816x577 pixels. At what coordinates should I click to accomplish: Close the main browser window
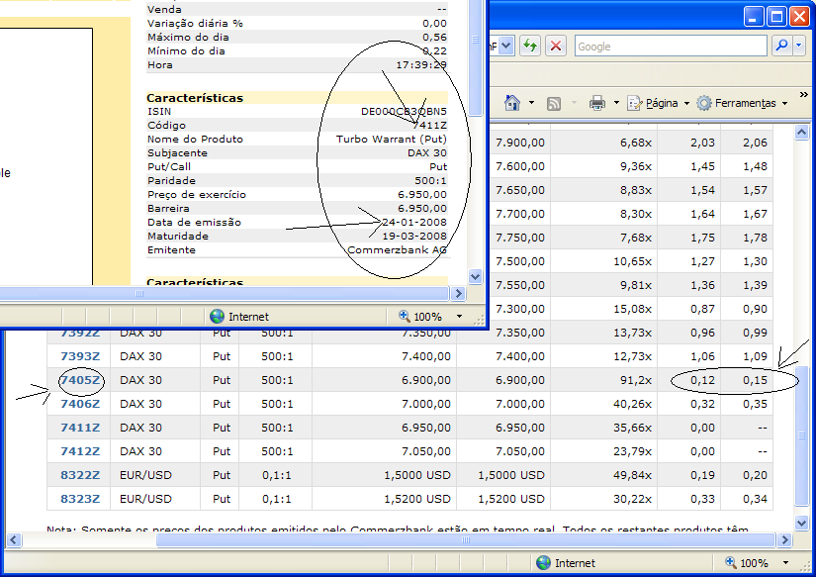pos(799,17)
